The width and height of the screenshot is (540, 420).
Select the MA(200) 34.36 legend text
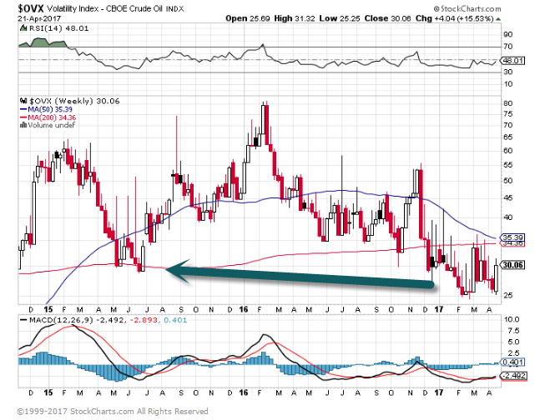tap(52, 117)
